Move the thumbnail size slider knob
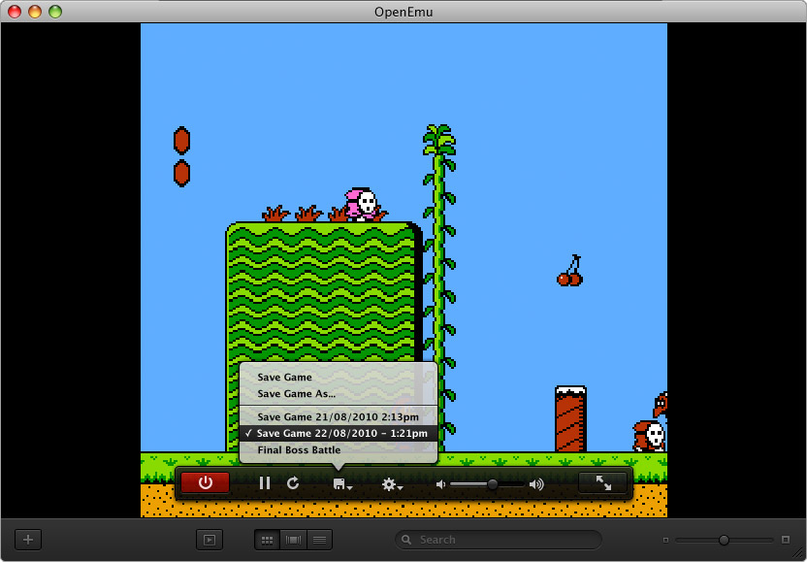The height and width of the screenshot is (562, 807). coord(724,540)
